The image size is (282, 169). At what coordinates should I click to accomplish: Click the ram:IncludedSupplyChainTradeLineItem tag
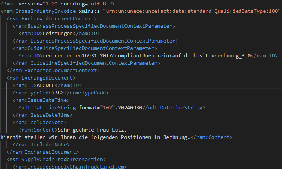70,167
